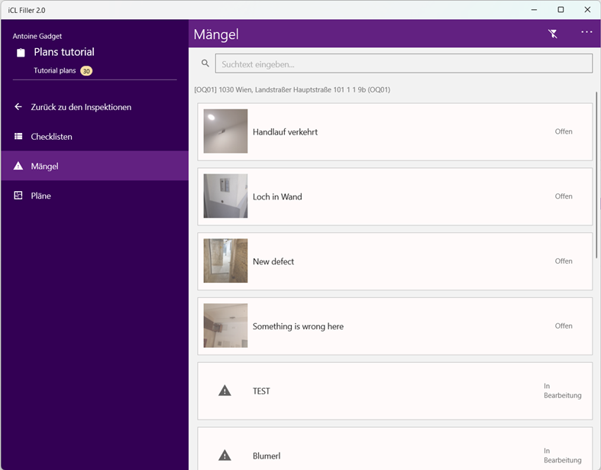Click the warning triangle icon on Blumerl

coord(225,455)
